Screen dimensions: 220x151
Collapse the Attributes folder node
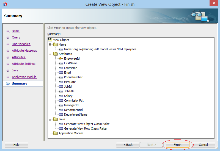point(50,54)
